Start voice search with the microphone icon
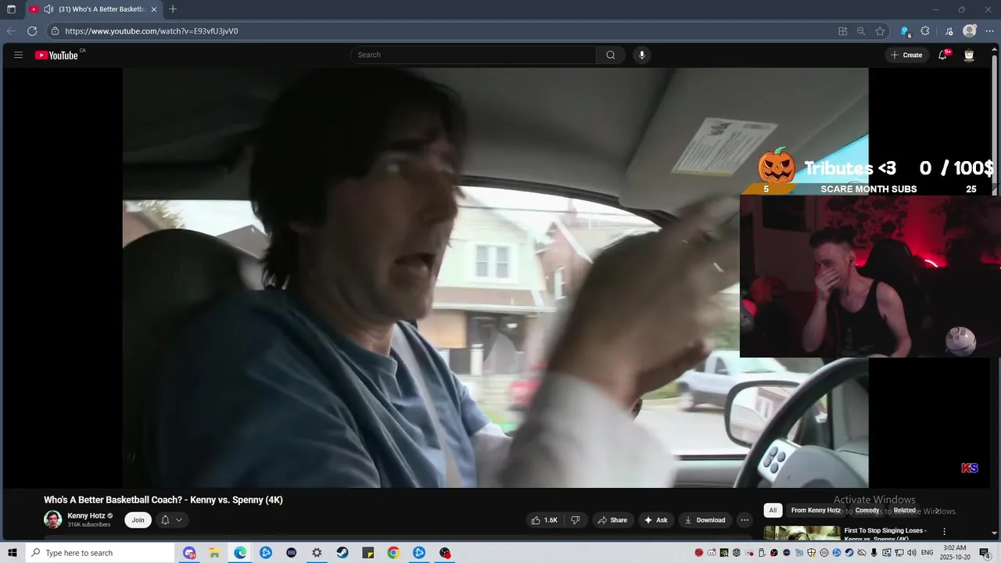The width and height of the screenshot is (1001, 563). pyautogui.click(x=642, y=55)
